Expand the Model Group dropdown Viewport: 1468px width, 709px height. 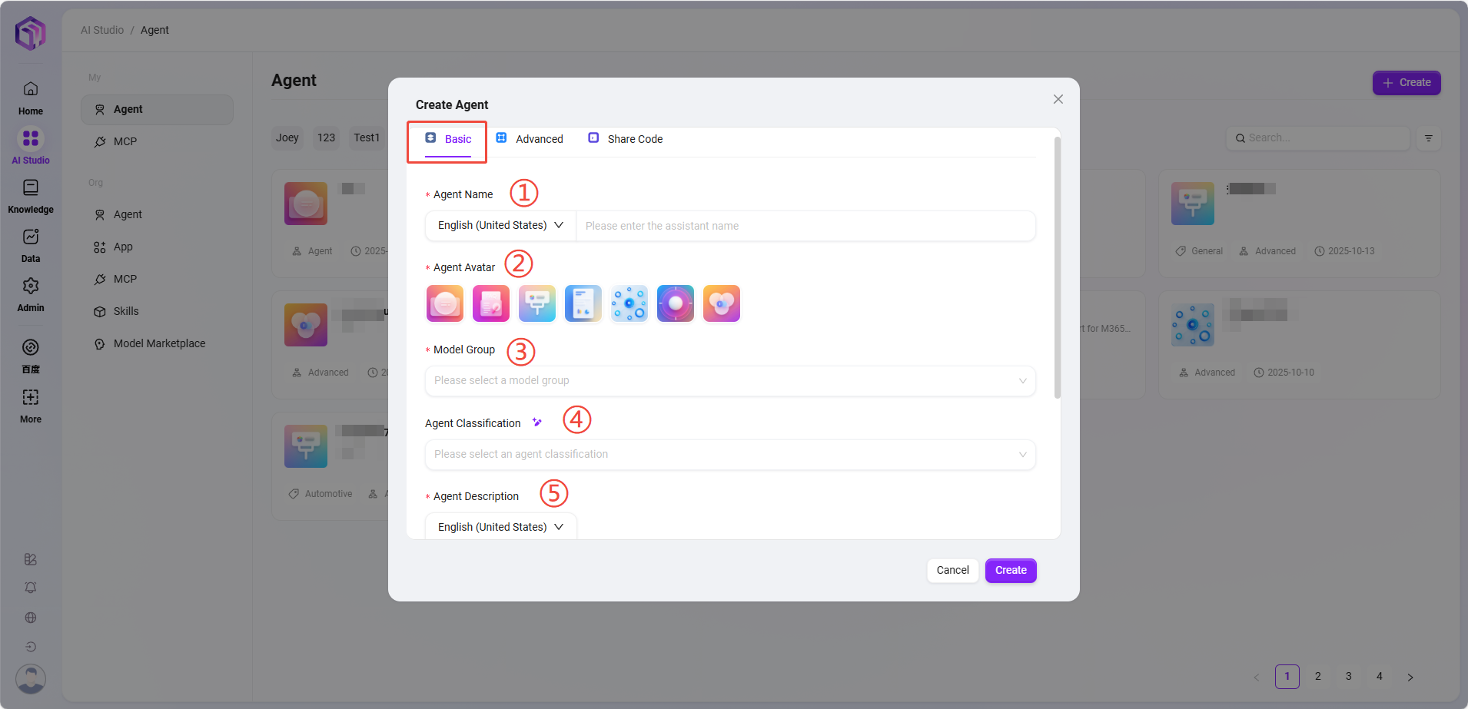pos(729,381)
